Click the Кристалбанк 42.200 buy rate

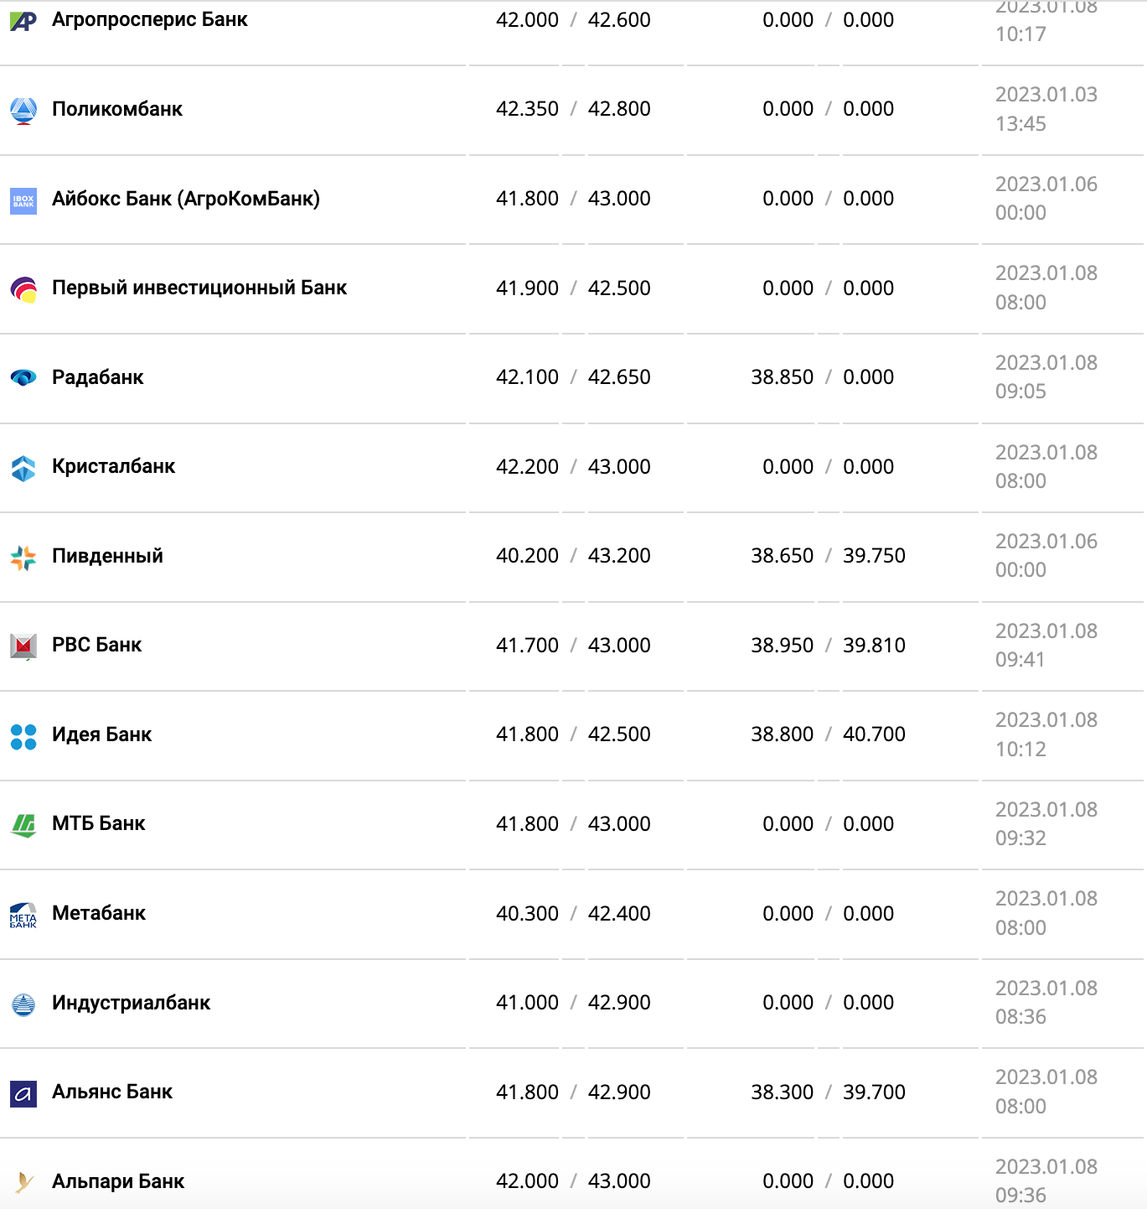[x=527, y=467]
